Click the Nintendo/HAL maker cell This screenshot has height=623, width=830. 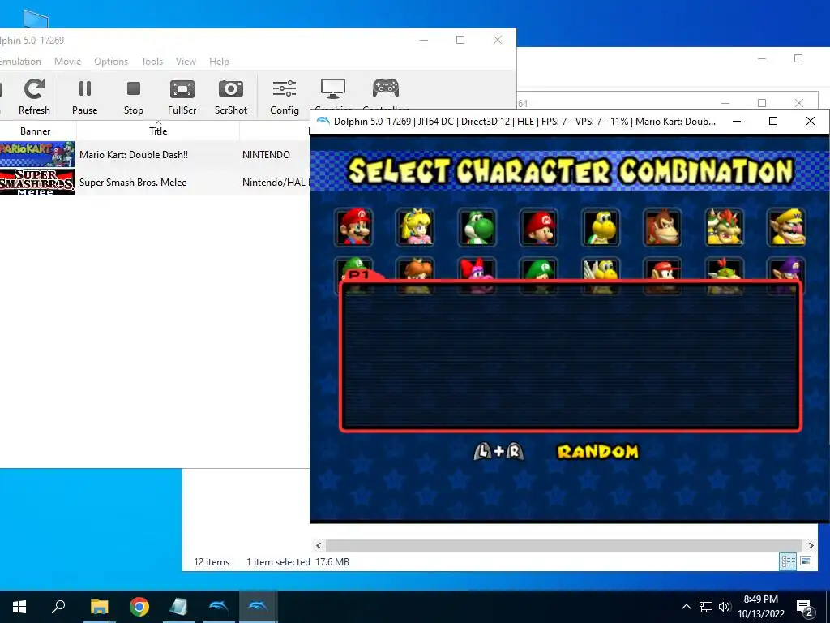(x=276, y=183)
